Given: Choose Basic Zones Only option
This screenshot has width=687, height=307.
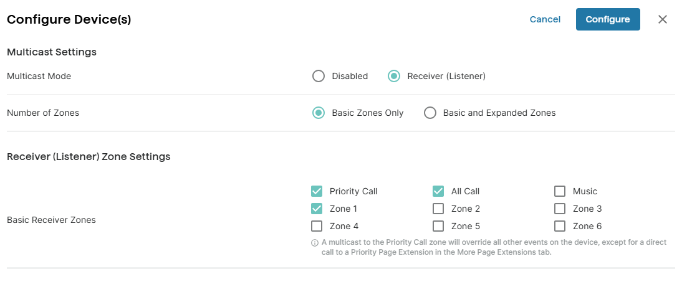Looking at the screenshot, I should pos(319,113).
